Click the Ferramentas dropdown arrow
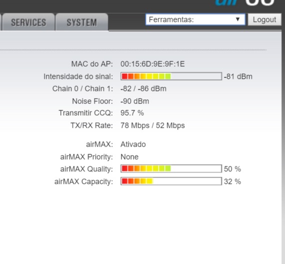The width and height of the screenshot is (285, 264). 237,19
